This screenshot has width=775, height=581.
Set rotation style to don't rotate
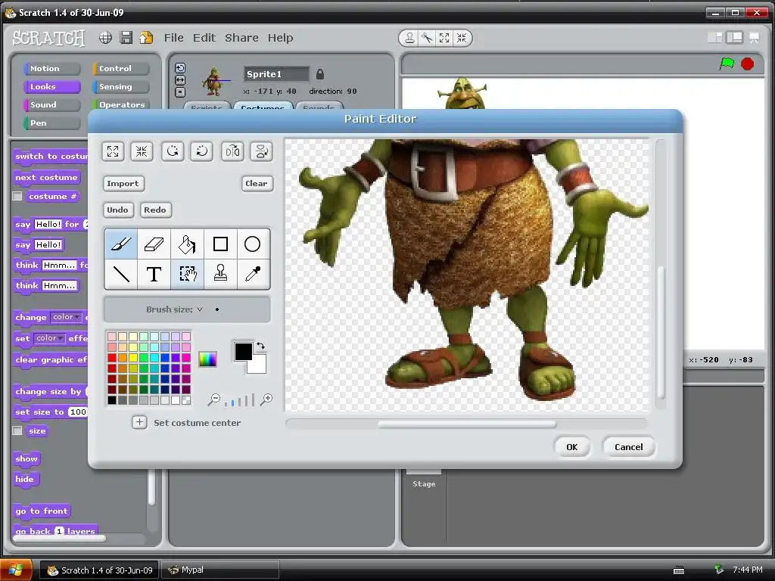coord(180,92)
